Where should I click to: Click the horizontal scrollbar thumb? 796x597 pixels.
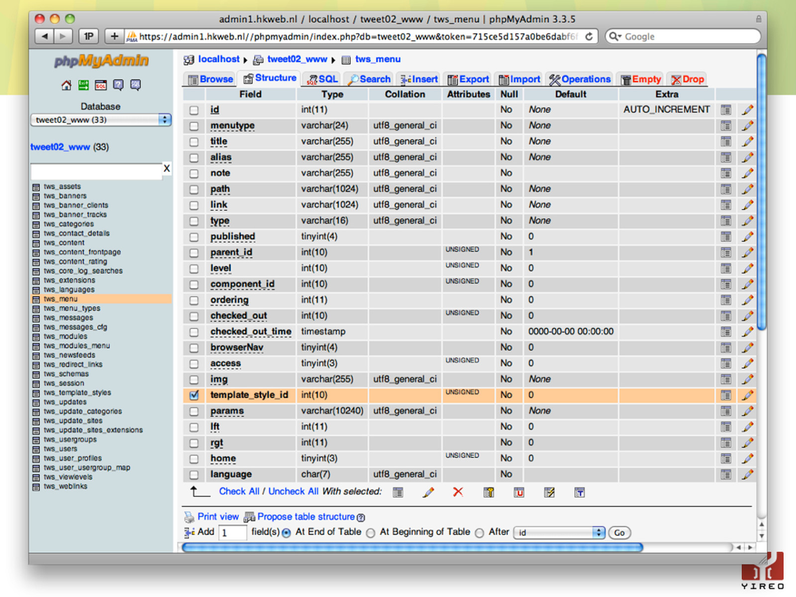[412, 548]
